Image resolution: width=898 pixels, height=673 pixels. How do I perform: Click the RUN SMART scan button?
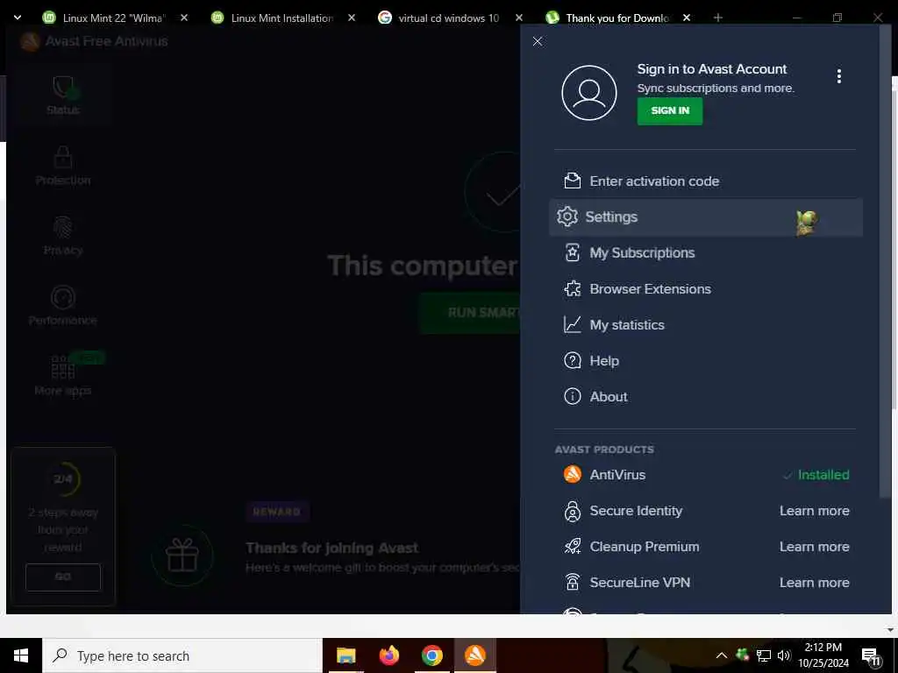click(x=470, y=313)
